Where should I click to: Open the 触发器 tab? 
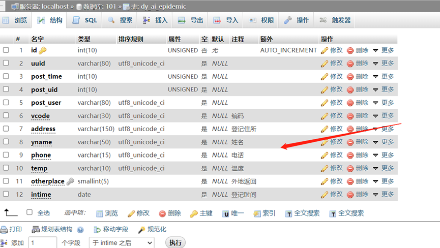coord(336,20)
